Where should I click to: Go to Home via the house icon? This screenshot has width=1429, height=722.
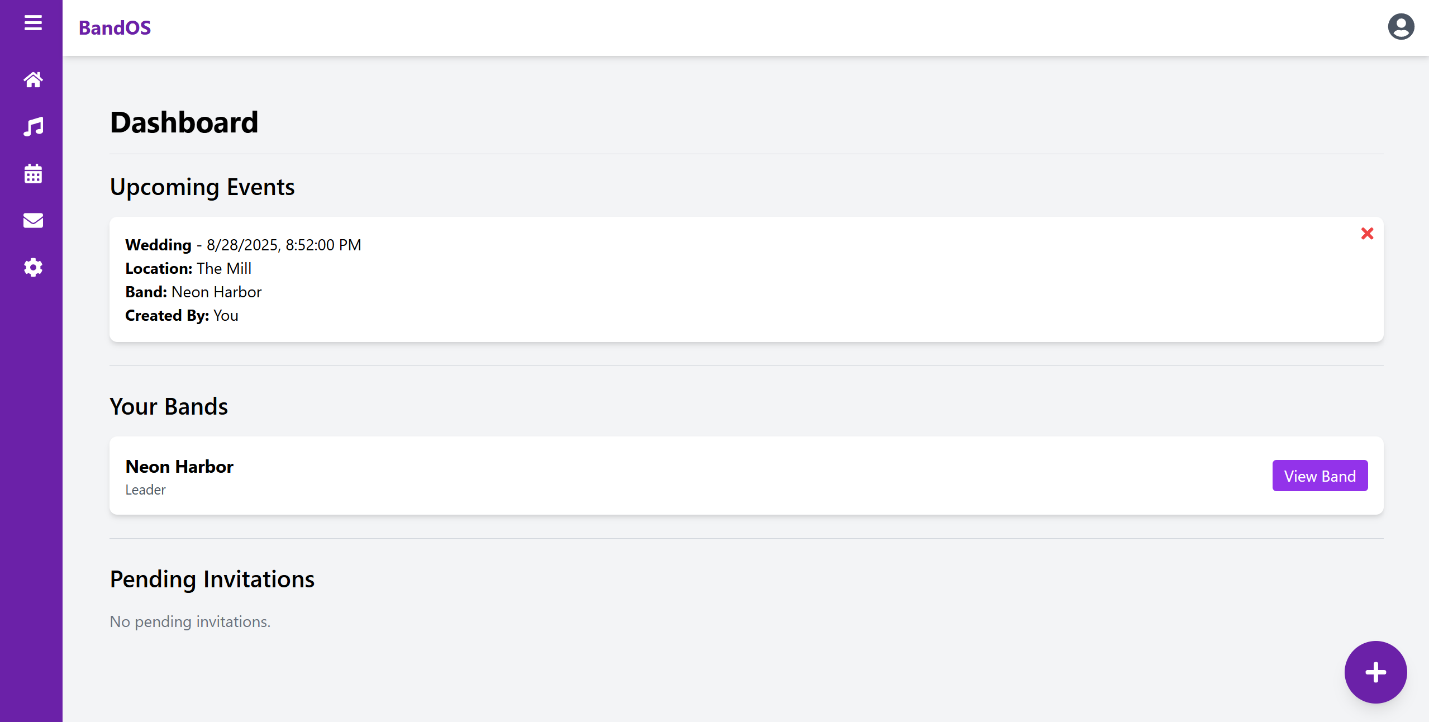click(x=33, y=80)
